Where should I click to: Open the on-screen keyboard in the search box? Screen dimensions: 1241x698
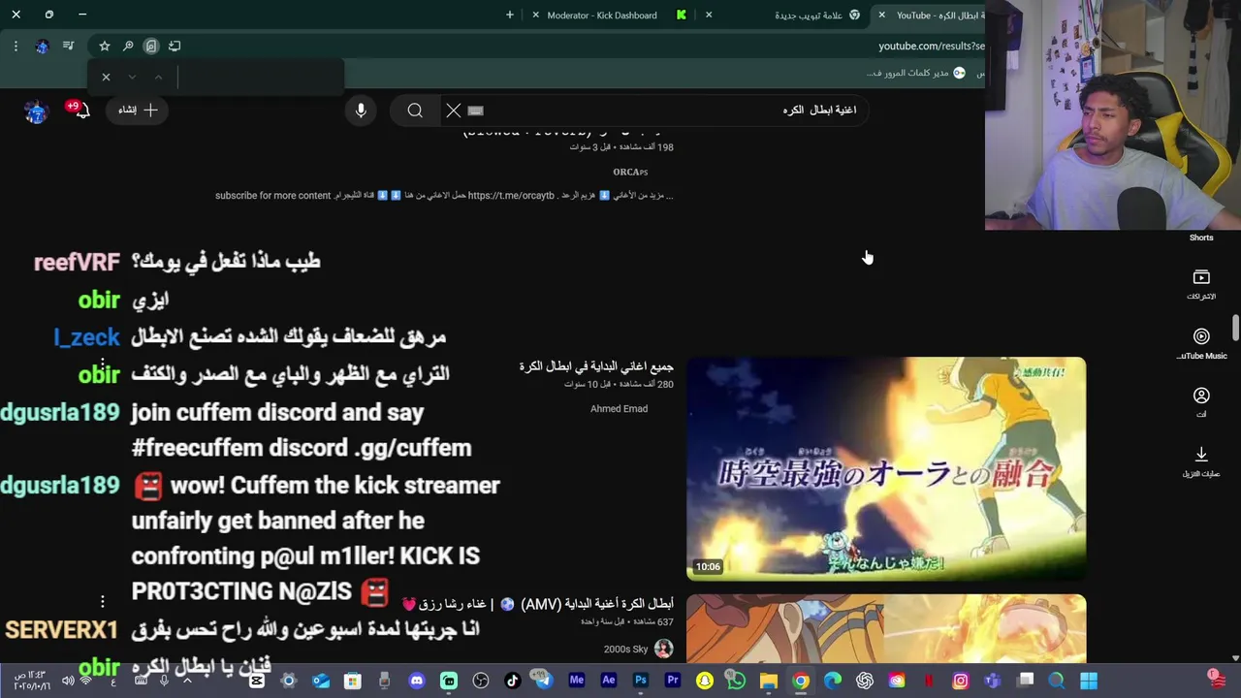coord(475,111)
